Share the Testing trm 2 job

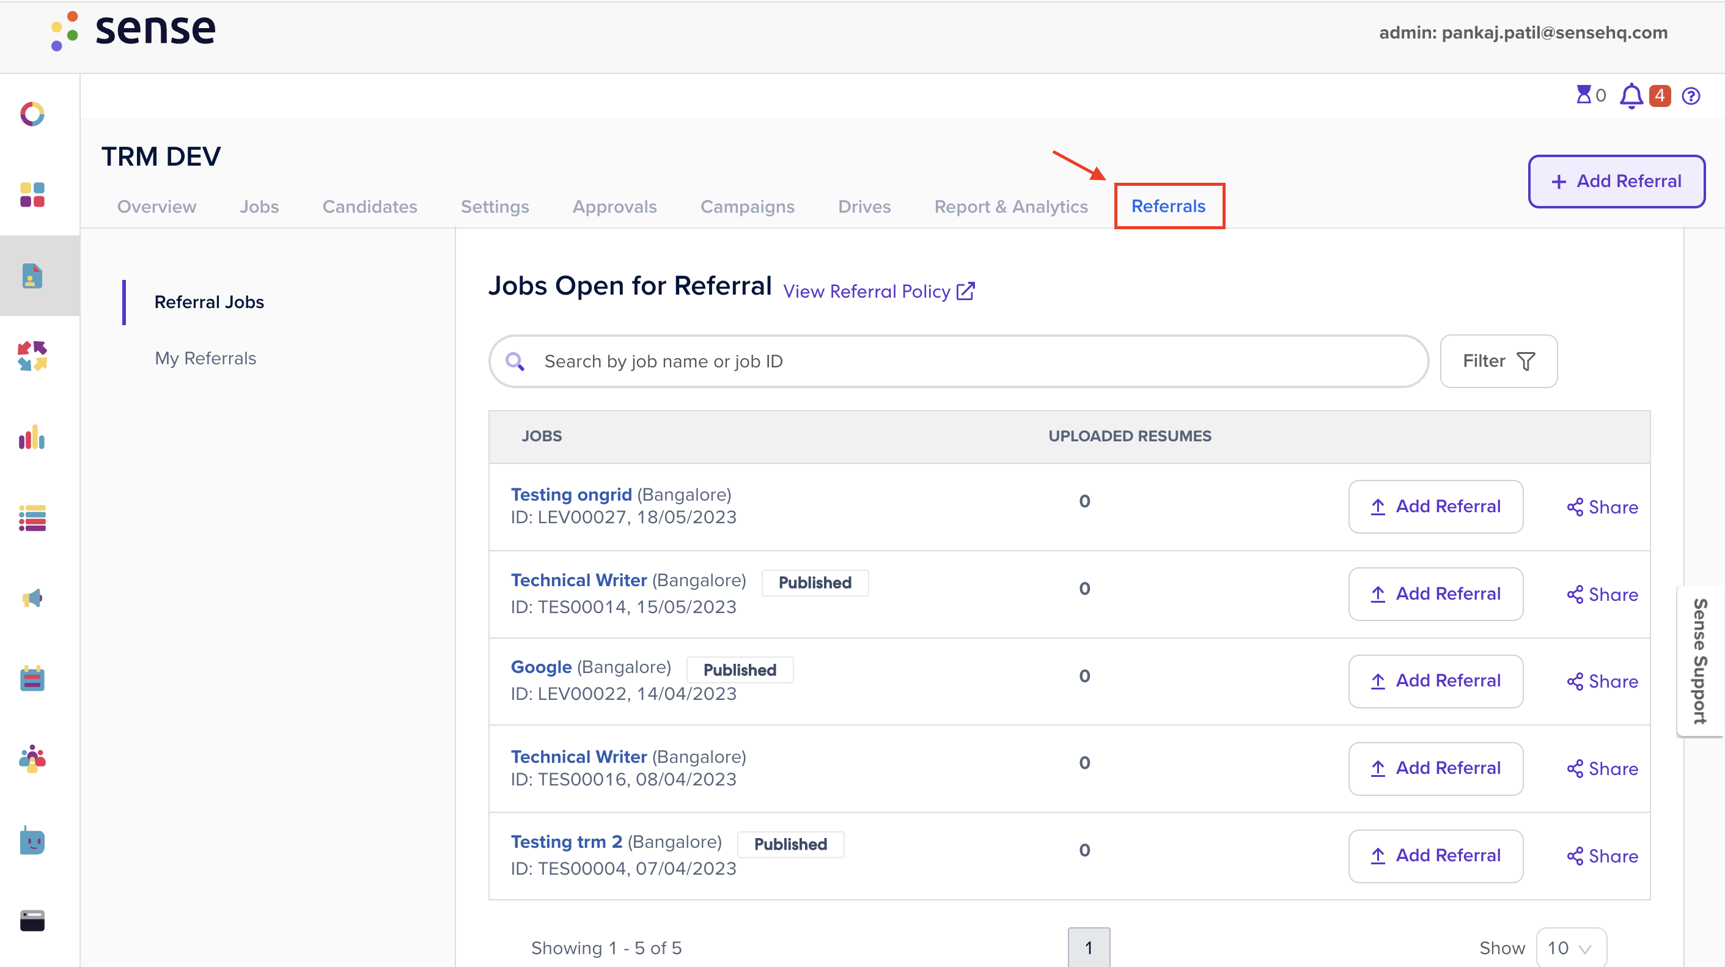click(1603, 856)
